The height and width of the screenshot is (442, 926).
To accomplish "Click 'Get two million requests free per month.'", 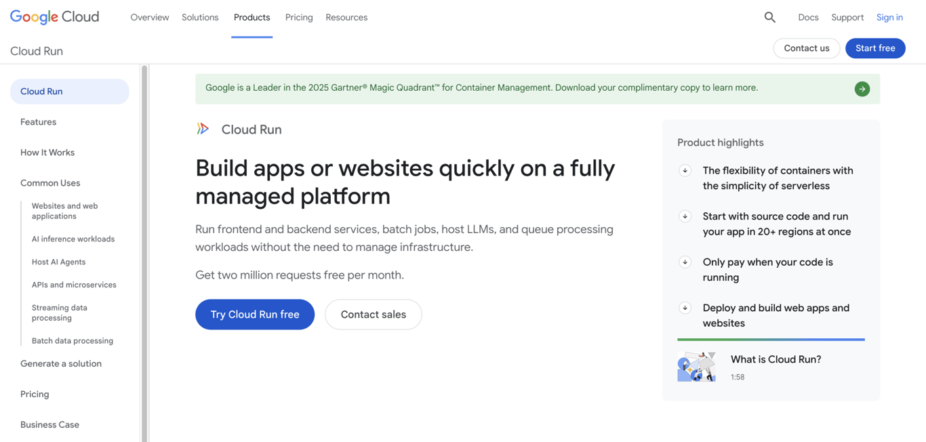I will 300,275.
